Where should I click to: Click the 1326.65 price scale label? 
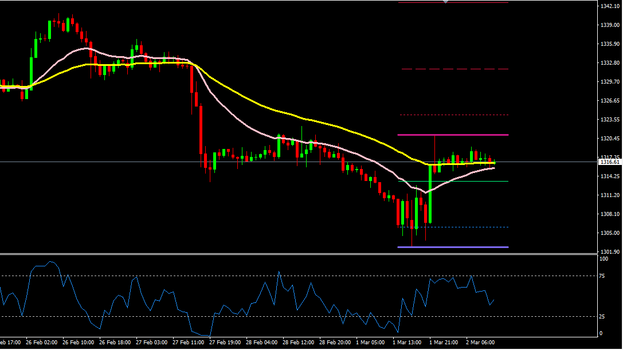[610, 101]
